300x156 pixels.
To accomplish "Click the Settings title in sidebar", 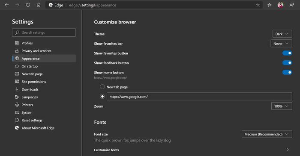I will tap(23, 22).
